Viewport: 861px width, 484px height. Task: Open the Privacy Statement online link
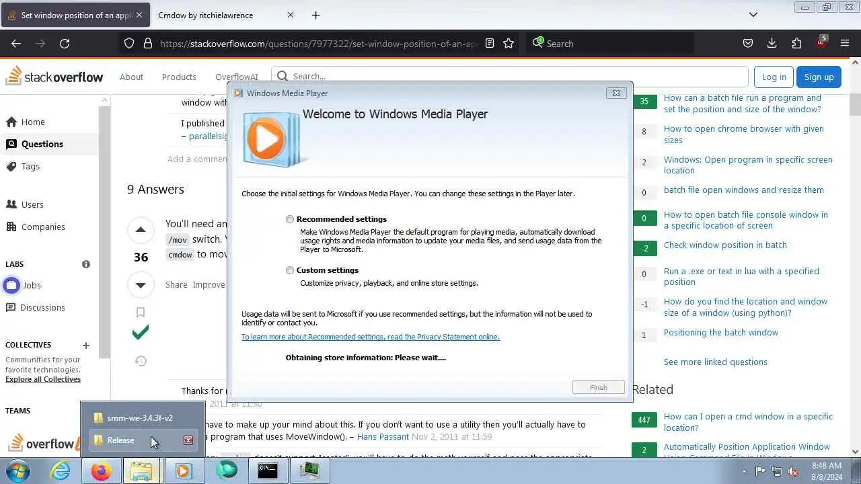pos(371,337)
